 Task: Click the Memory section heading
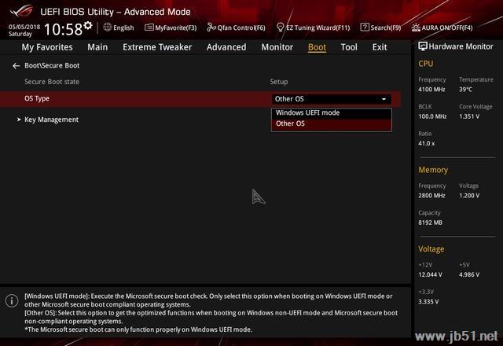pyautogui.click(x=433, y=170)
